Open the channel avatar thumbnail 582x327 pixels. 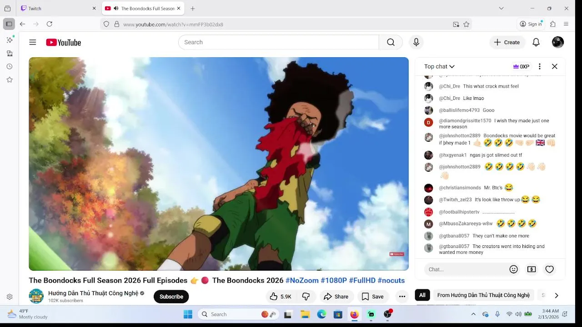36,296
